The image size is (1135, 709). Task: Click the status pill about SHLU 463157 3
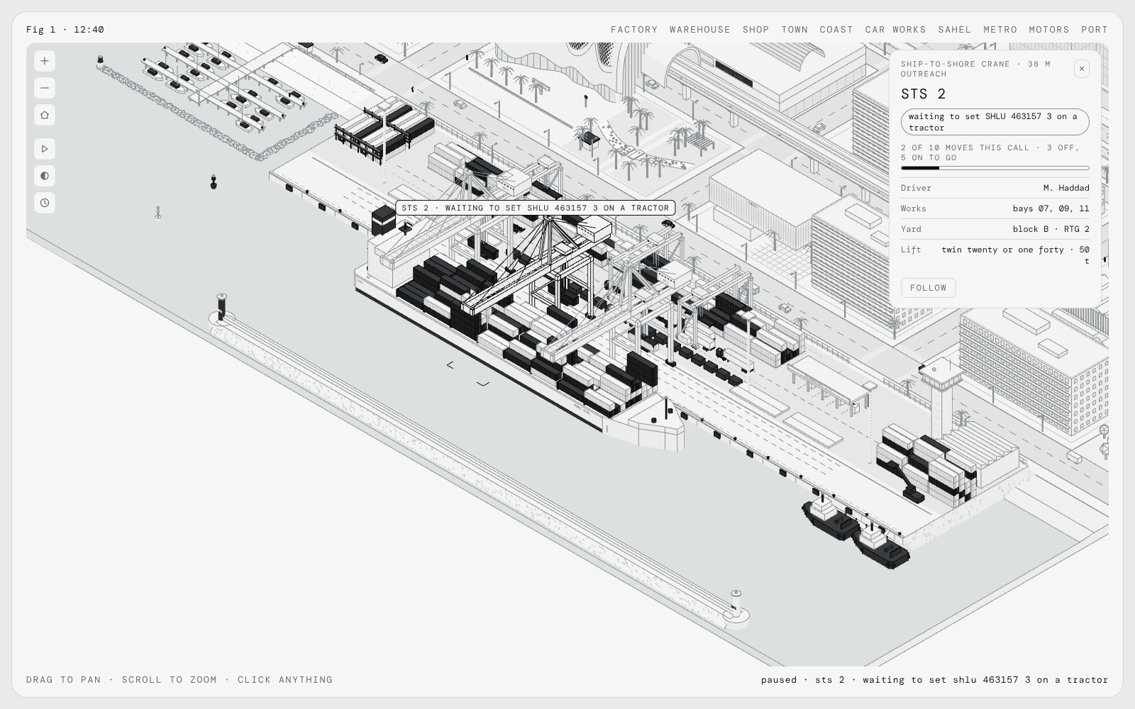click(995, 122)
